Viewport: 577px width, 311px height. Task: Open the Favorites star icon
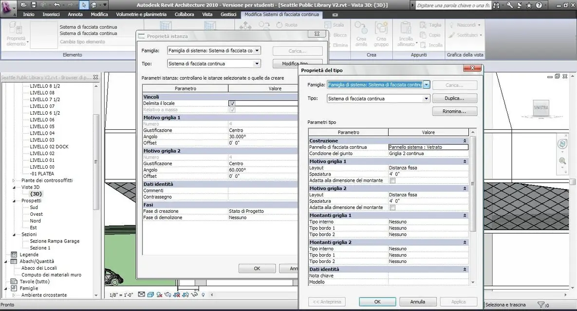point(529,5)
